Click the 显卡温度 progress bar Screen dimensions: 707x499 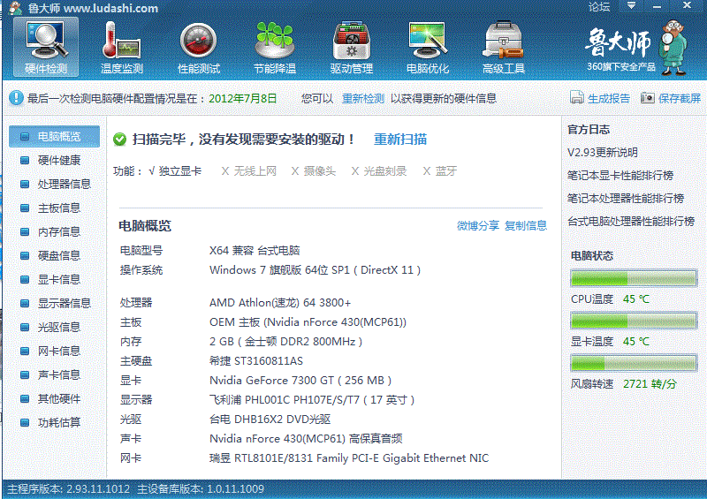point(634,321)
